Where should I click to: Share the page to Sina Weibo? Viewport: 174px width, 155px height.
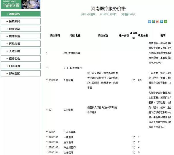158,22
